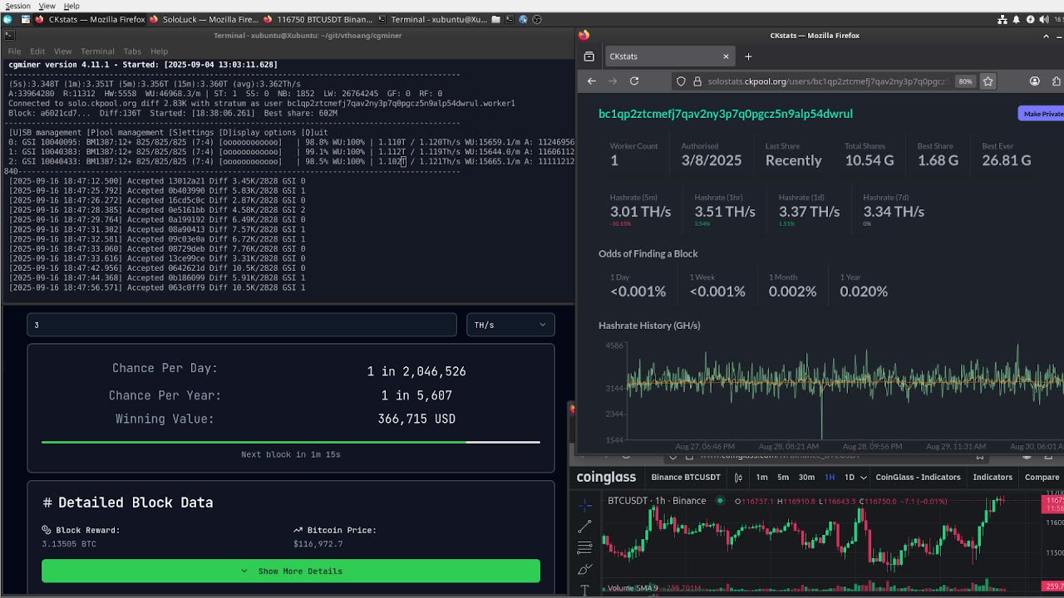Expand Show More Details button
Screen dimensions: 1064x598
(291, 571)
